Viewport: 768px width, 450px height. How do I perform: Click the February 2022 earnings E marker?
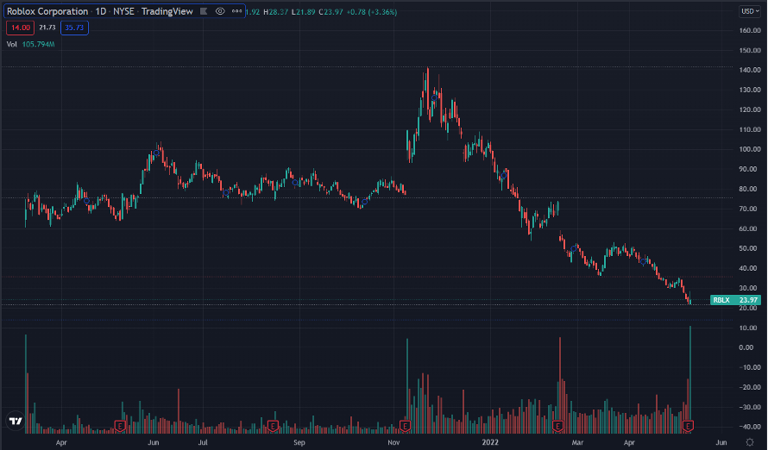coord(558,426)
